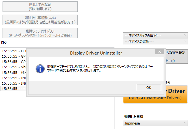Close the Display Driver Uninstaller dialog

(x=159, y=52)
